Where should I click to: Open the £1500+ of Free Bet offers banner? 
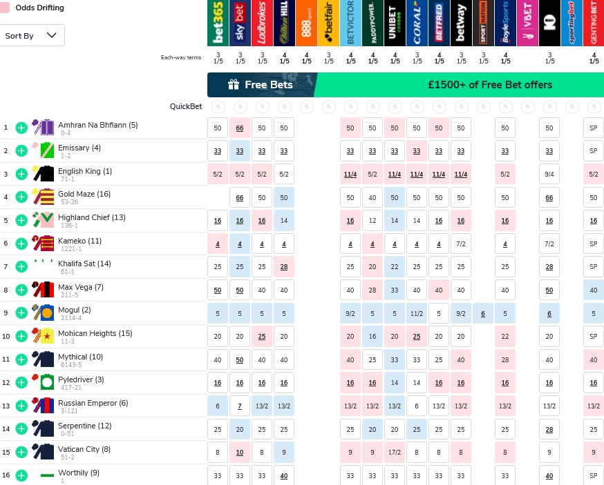click(489, 85)
